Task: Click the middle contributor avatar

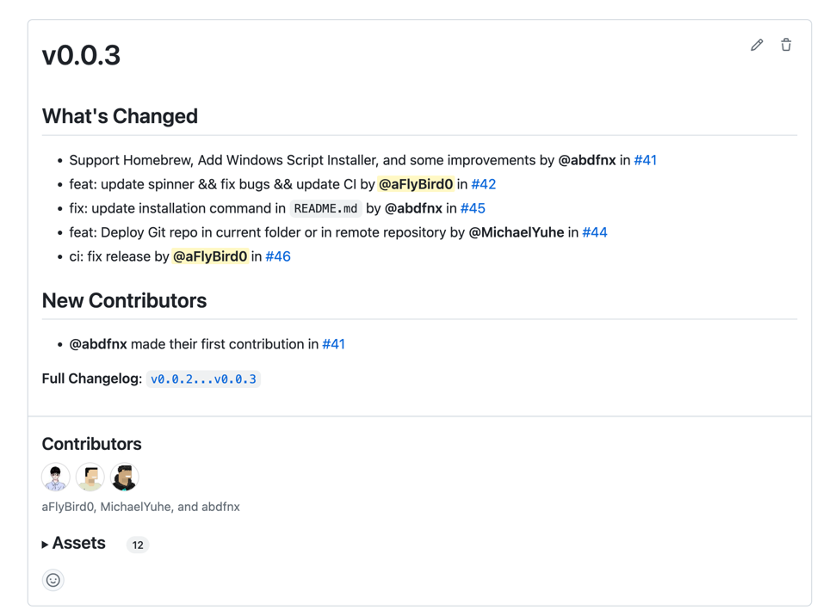Action: point(90,477)
